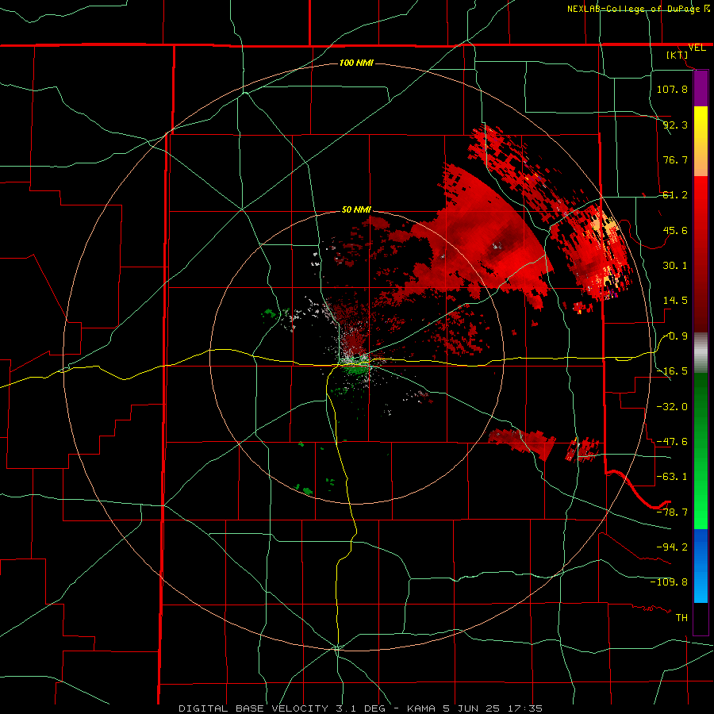Image resolution: width=714 pixels, height=714 pixels.
Task: Click the -16.5 scale value
Action: 672,371
